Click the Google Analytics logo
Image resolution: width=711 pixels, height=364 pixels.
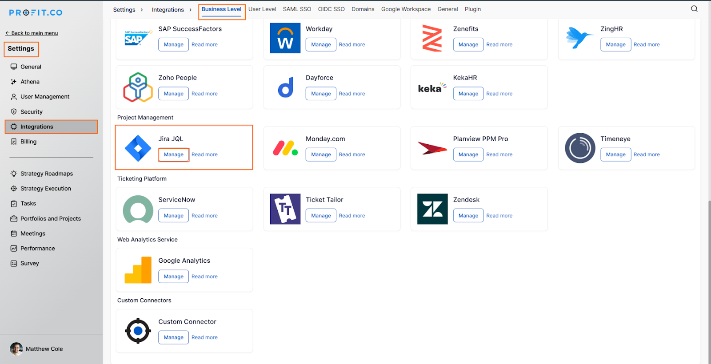(138, 270)
